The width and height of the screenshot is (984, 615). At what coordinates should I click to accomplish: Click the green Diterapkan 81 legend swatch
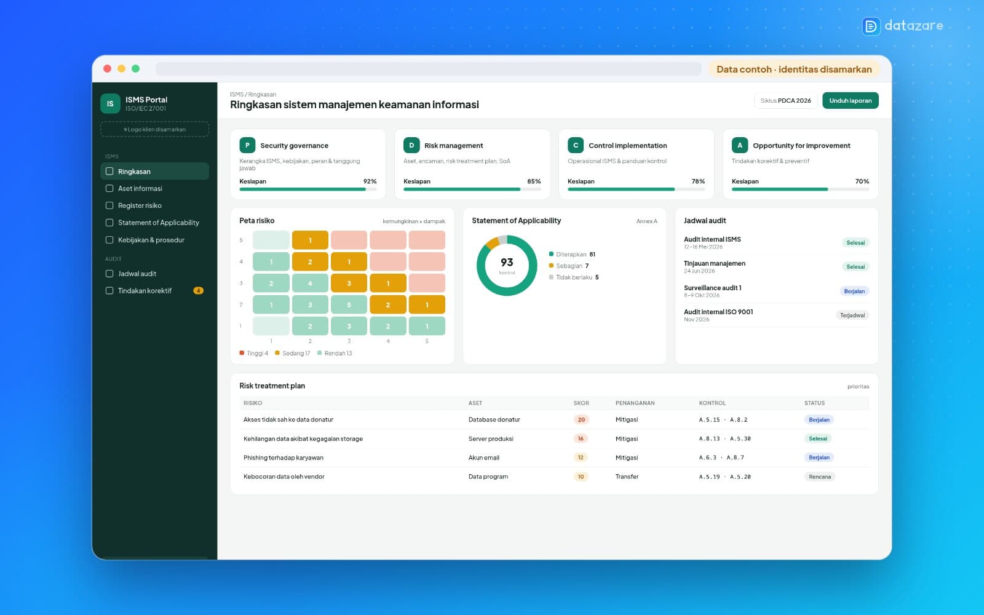coord(551,254)
